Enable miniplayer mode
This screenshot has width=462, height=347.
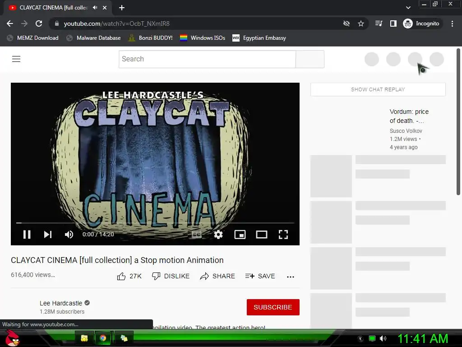(240, 234)
